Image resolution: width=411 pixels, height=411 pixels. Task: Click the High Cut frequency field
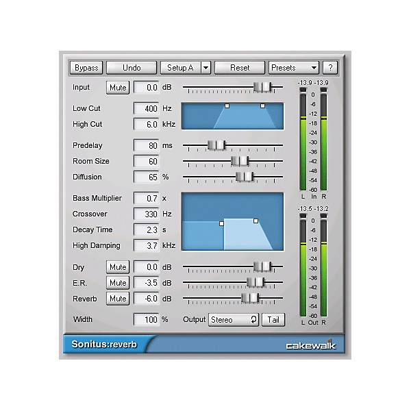[147, 124]
